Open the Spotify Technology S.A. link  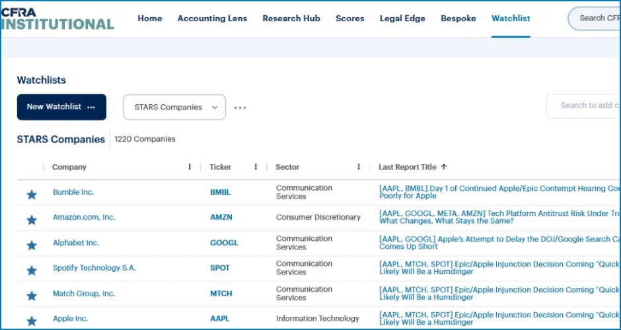point(94,268)
